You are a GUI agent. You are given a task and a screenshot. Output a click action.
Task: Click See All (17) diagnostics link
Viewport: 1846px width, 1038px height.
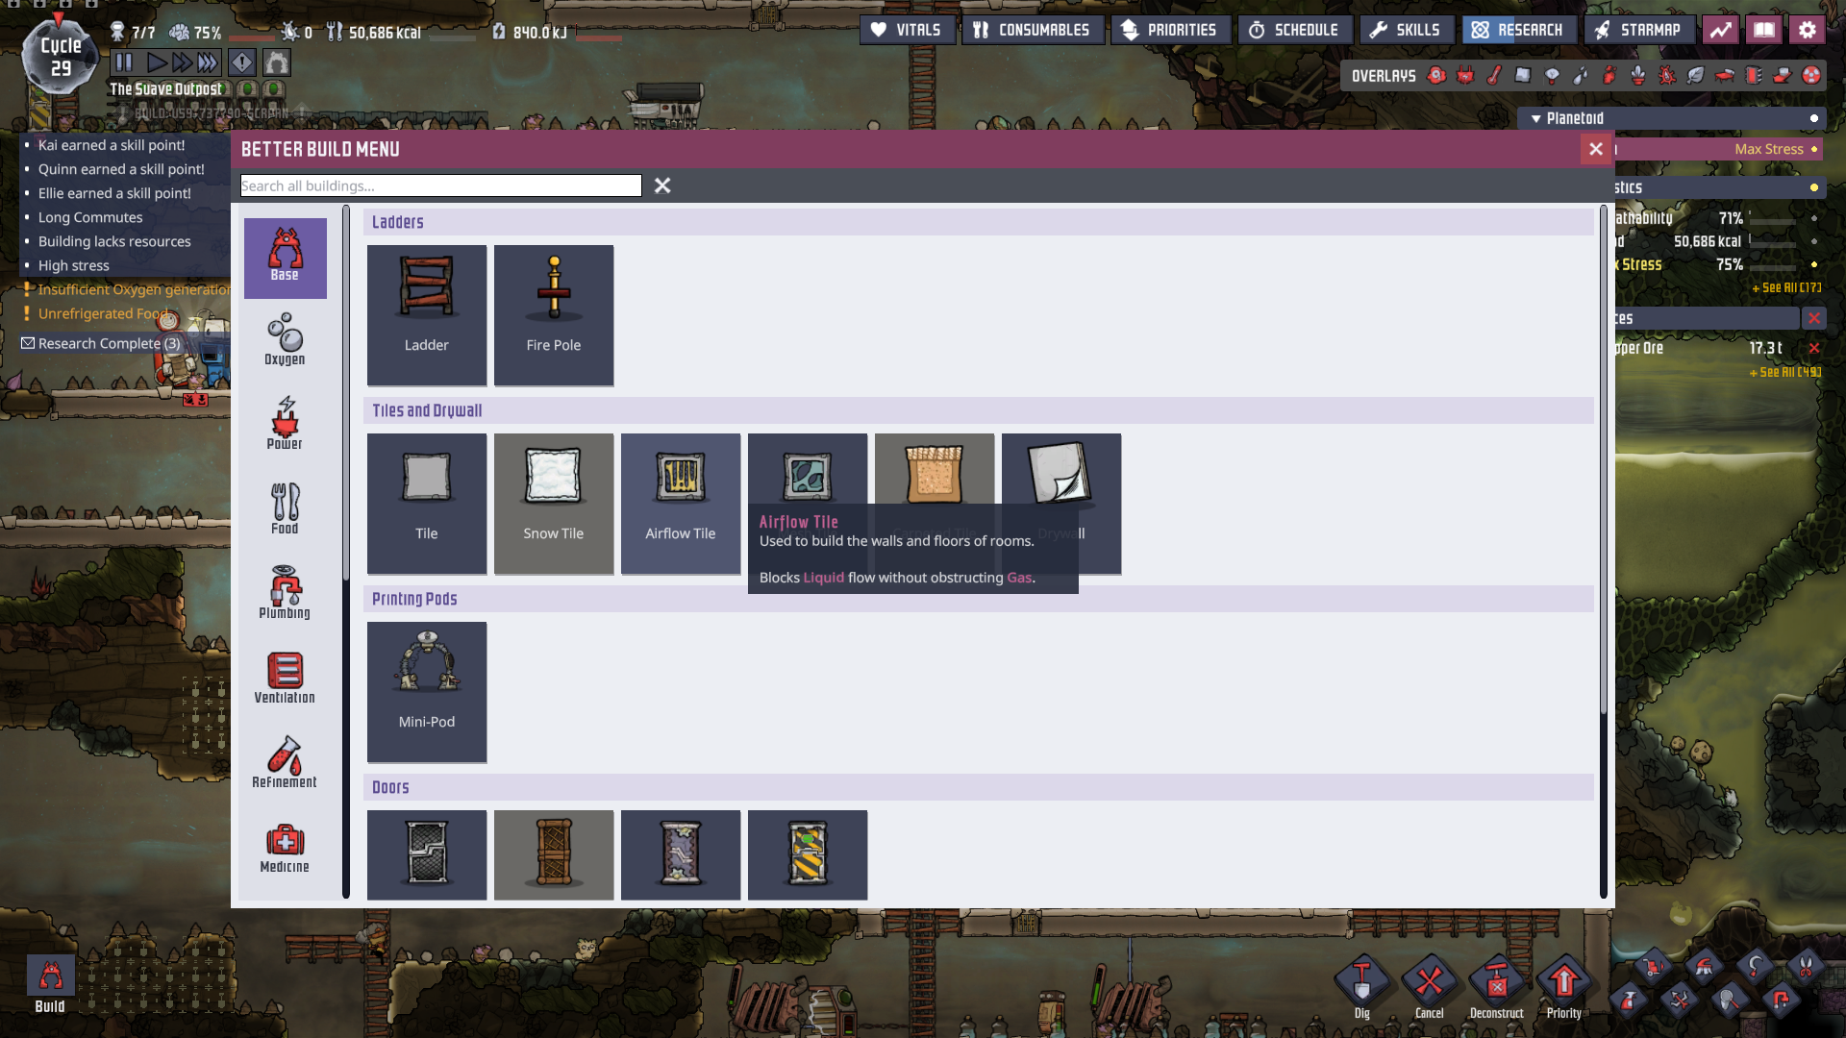click(1786, 287)
